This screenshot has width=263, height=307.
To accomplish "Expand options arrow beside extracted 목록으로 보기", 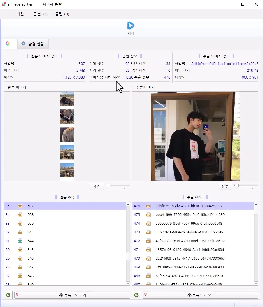I will (145, 294).
